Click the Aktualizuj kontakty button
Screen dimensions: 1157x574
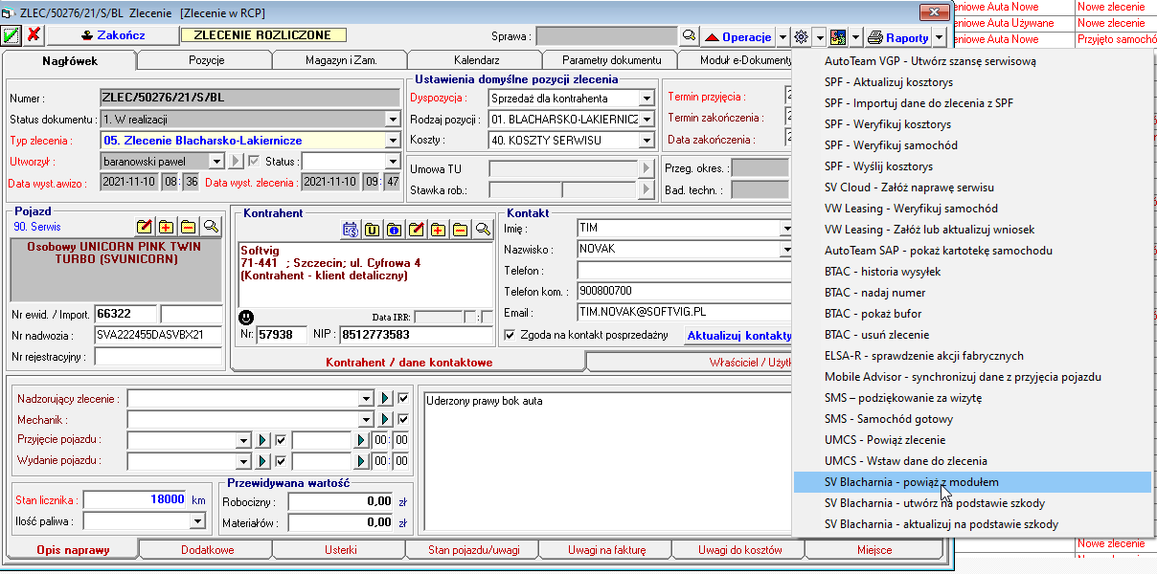click(x=738, y=335)
